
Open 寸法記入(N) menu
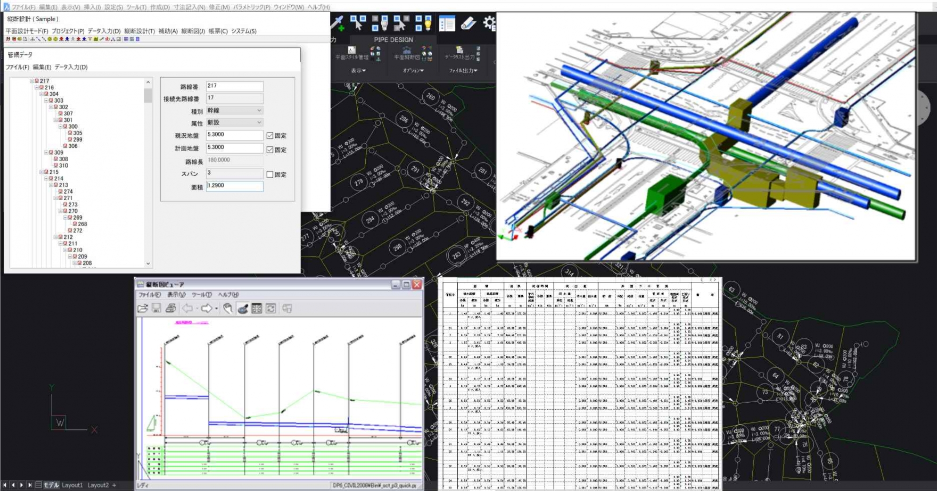tap(189, 7)
